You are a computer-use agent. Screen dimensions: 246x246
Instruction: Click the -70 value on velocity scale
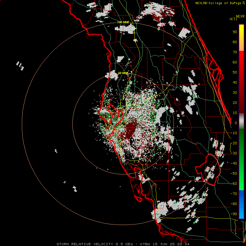pos(234,194)
